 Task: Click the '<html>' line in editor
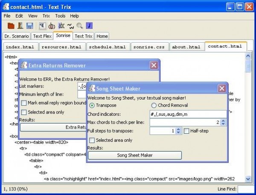[11, 57]
